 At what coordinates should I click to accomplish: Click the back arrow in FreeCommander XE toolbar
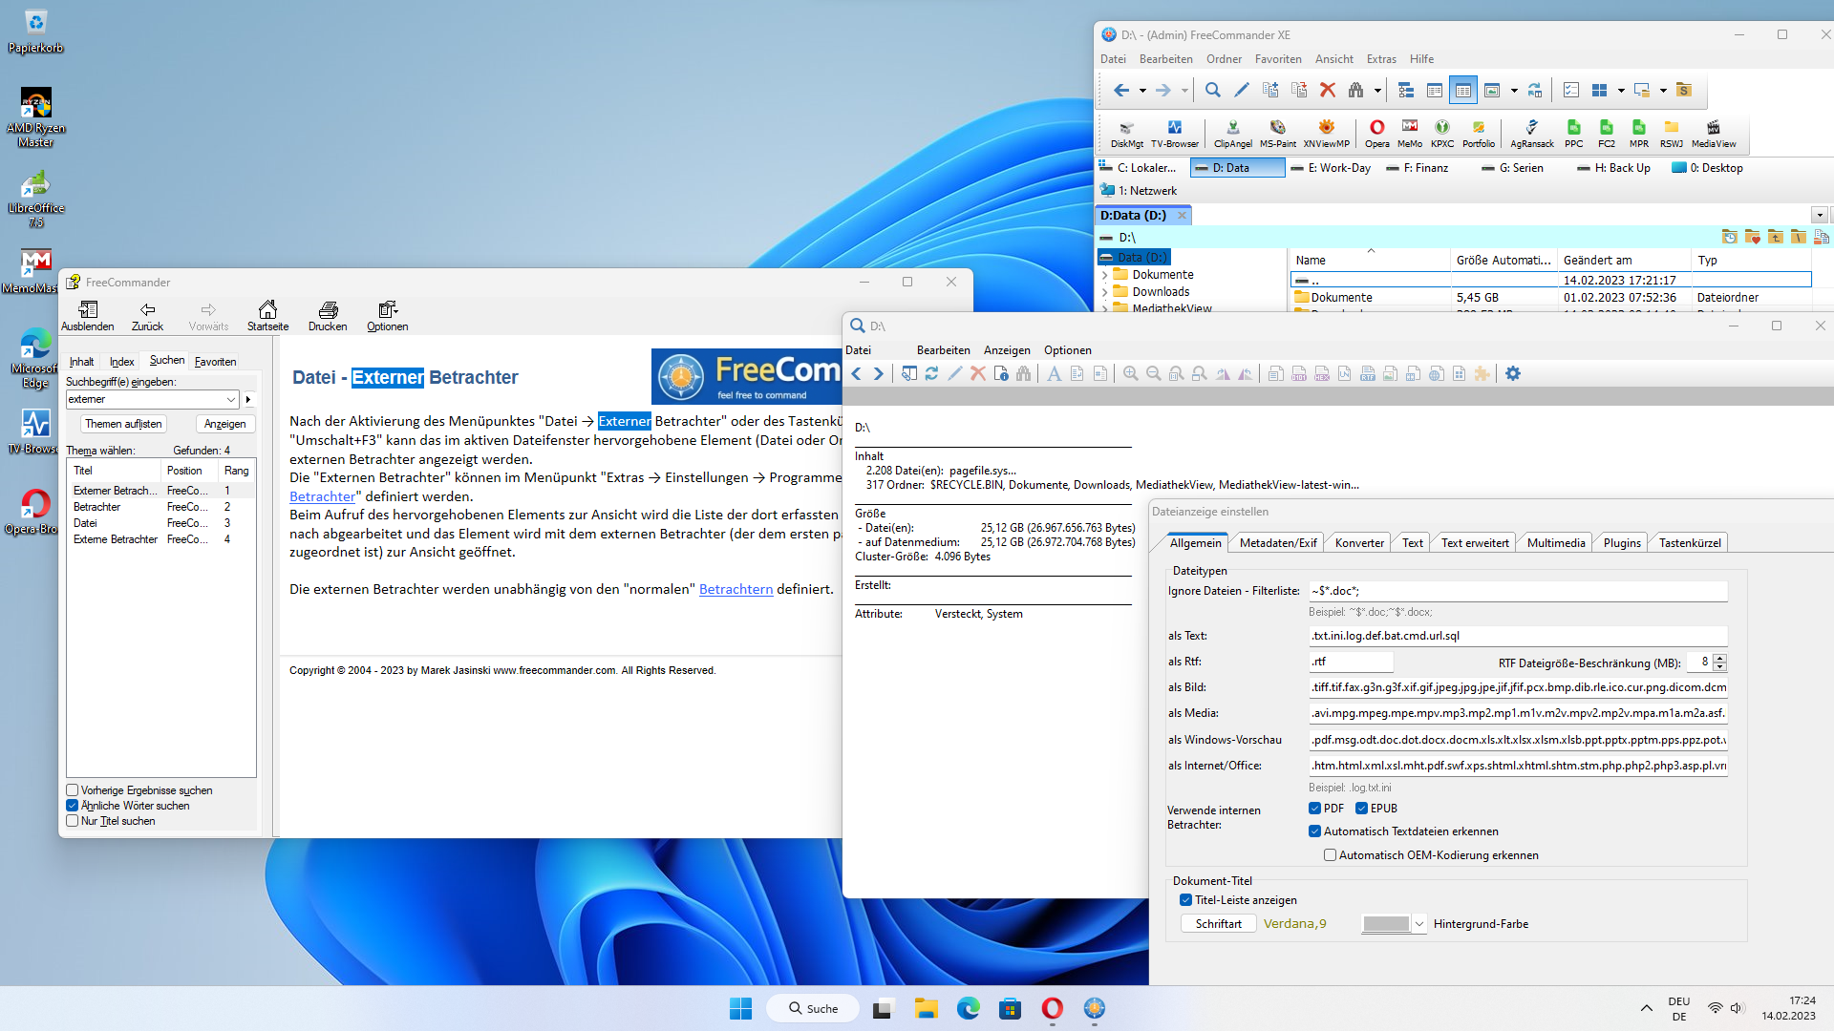coord(1121,91)
